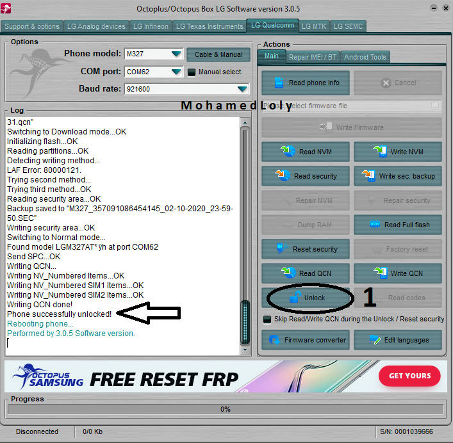Image resolution: width=453 pixels, height=443 pixels.
Task: Click the Read phone info document icon
Action: pyautogui.click(x=279, y=83)
